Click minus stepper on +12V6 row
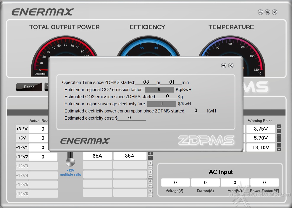 (x=150, y=195)
